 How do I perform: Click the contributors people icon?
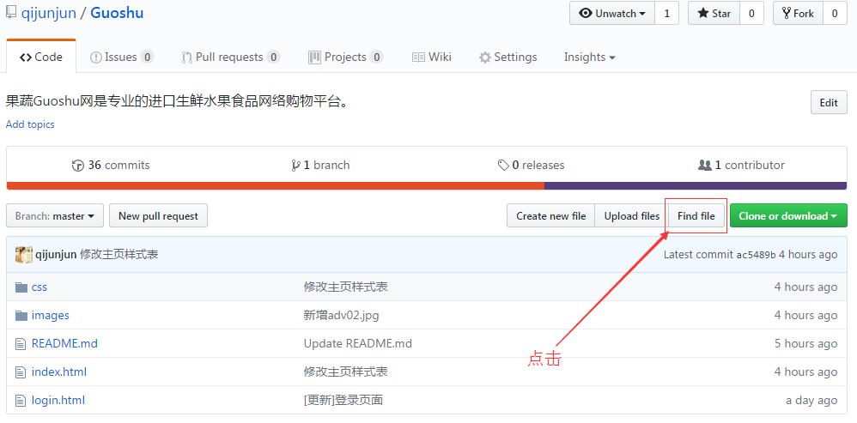pos(704,165)
